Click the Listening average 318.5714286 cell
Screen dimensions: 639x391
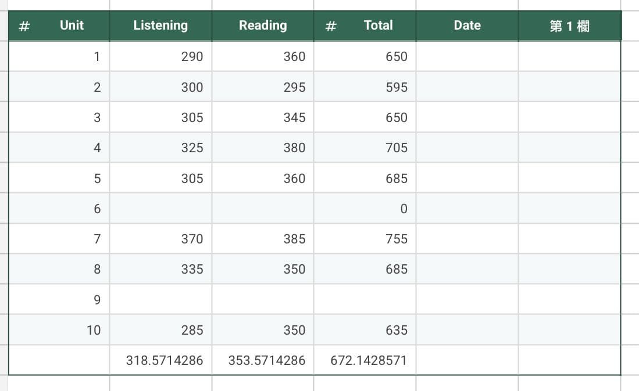coord(160,360)
